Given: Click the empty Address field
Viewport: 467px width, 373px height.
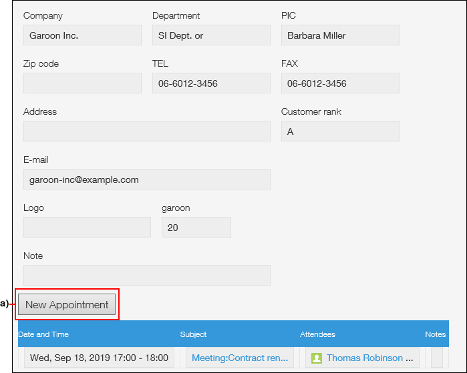Looking at the screenshot, I should pyautogui.click(x=147, y=131).
